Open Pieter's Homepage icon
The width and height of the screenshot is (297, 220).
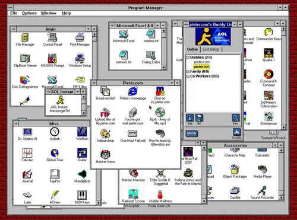pos(133,93)
